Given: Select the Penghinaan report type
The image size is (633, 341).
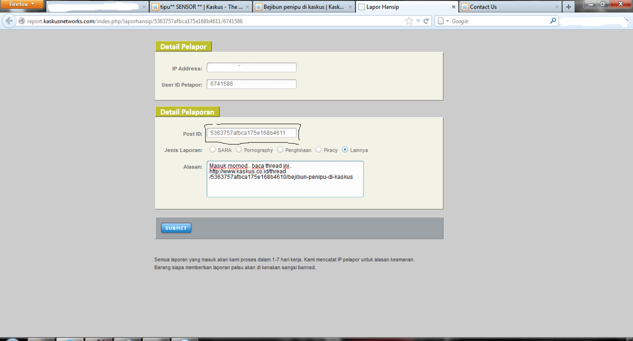Looking at the screenshot, I should [x=280, y=150].
